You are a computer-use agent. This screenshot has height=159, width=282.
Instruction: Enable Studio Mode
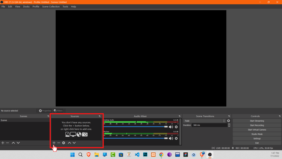[x=257, y=134]
